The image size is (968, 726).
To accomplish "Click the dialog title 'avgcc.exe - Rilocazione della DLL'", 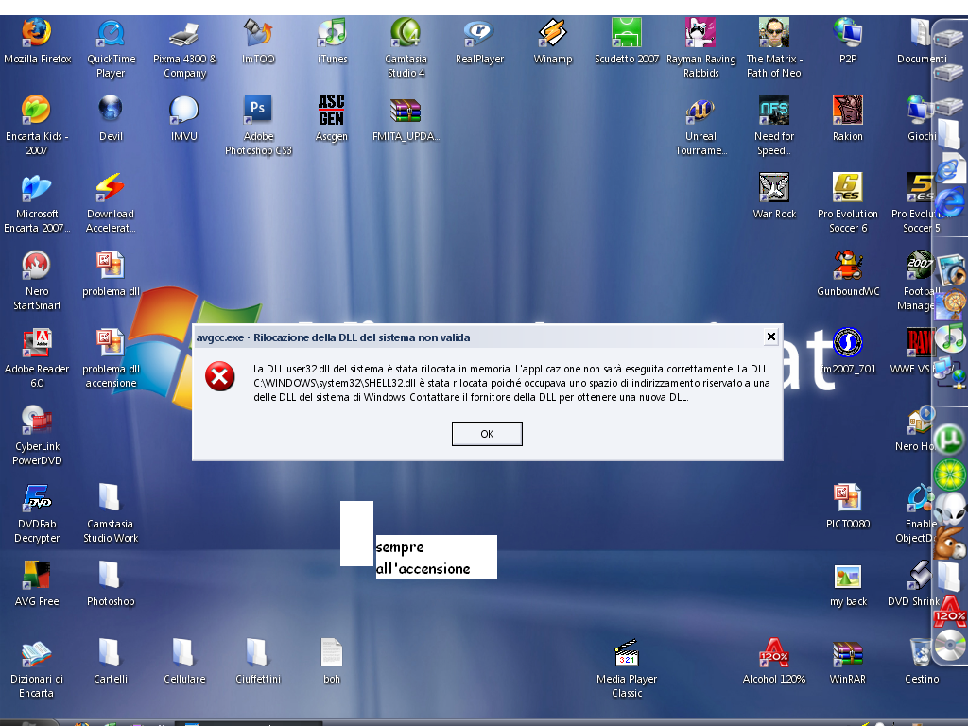I will tap(334, 337).
